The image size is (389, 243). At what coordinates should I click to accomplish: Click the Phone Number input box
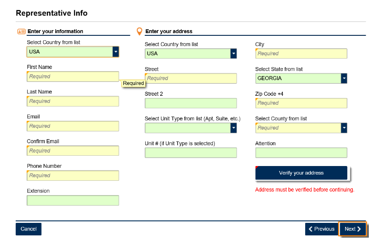[x=73, y=175]
